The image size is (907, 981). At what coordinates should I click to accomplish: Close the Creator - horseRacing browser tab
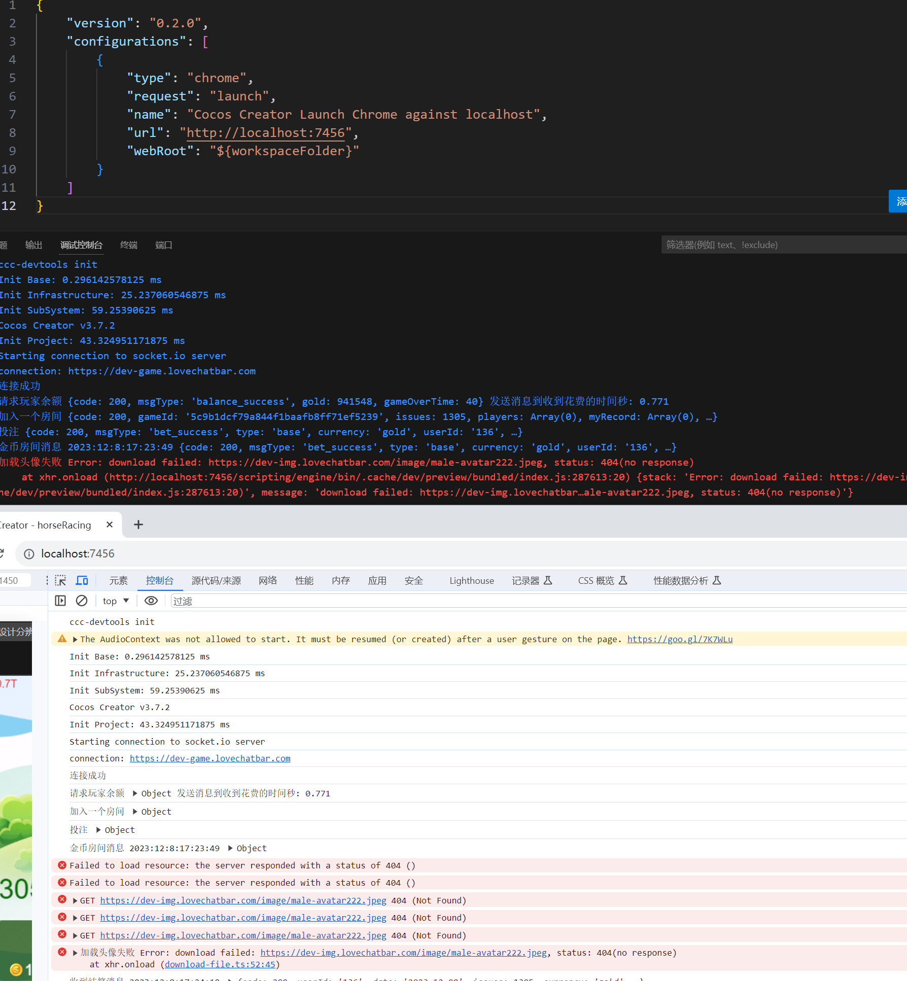[110, 524]
